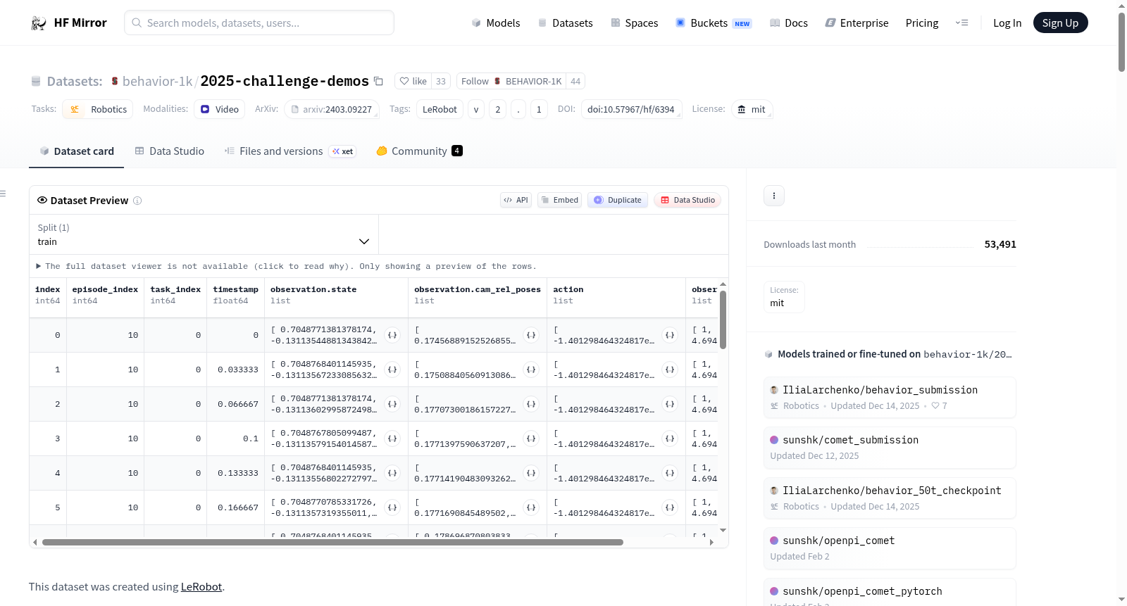Expand action JSON in row 1
This screenshot has height=606, width=1127.
[x=671, y=370]
